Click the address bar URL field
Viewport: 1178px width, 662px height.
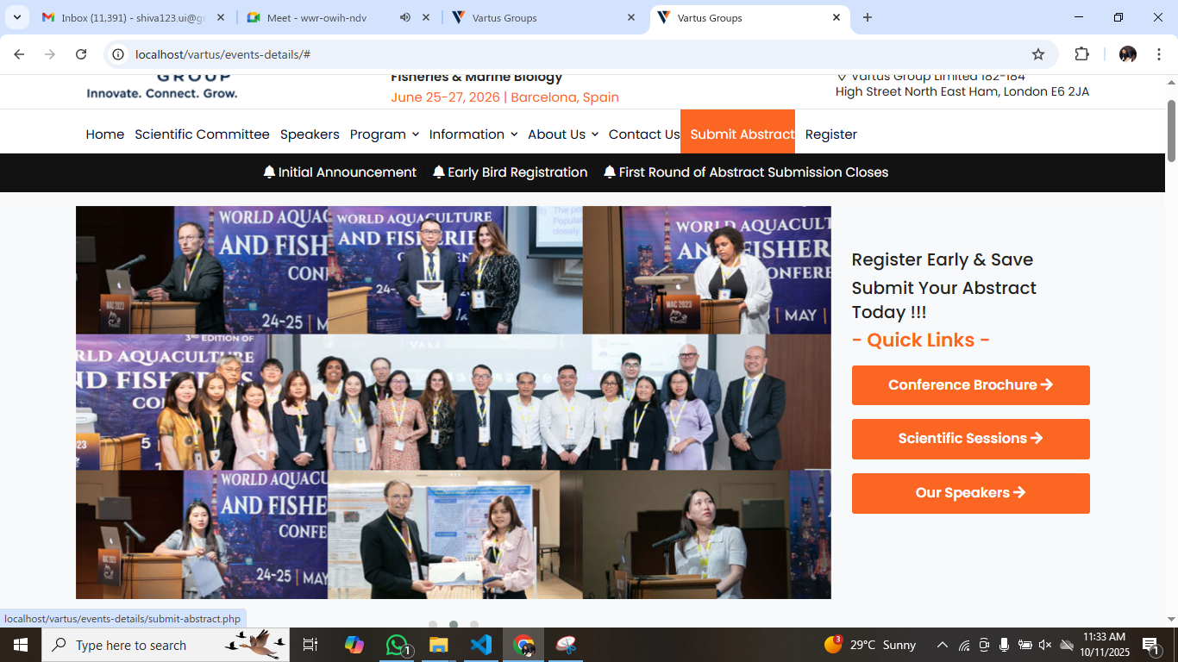click(x=569, y=54)
